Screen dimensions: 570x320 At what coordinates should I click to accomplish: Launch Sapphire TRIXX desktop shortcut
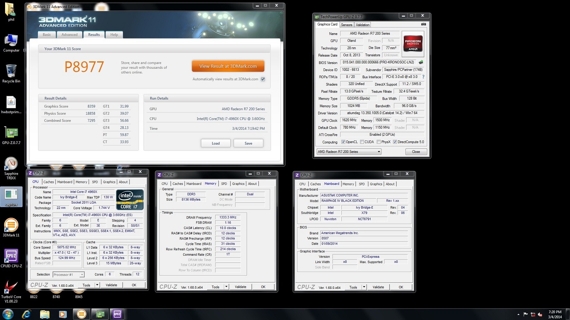11,168
